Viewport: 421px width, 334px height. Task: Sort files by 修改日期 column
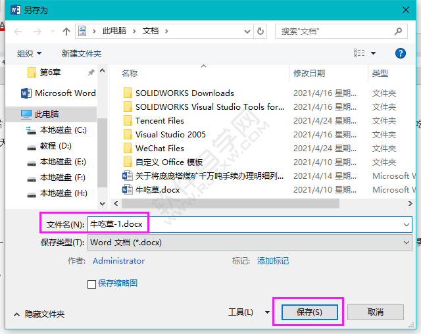pos(309,73)
